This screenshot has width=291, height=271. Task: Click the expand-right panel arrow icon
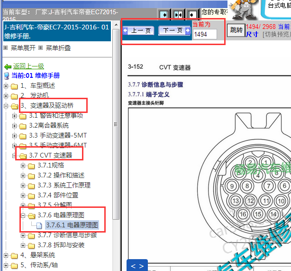(x=164, y=14)
